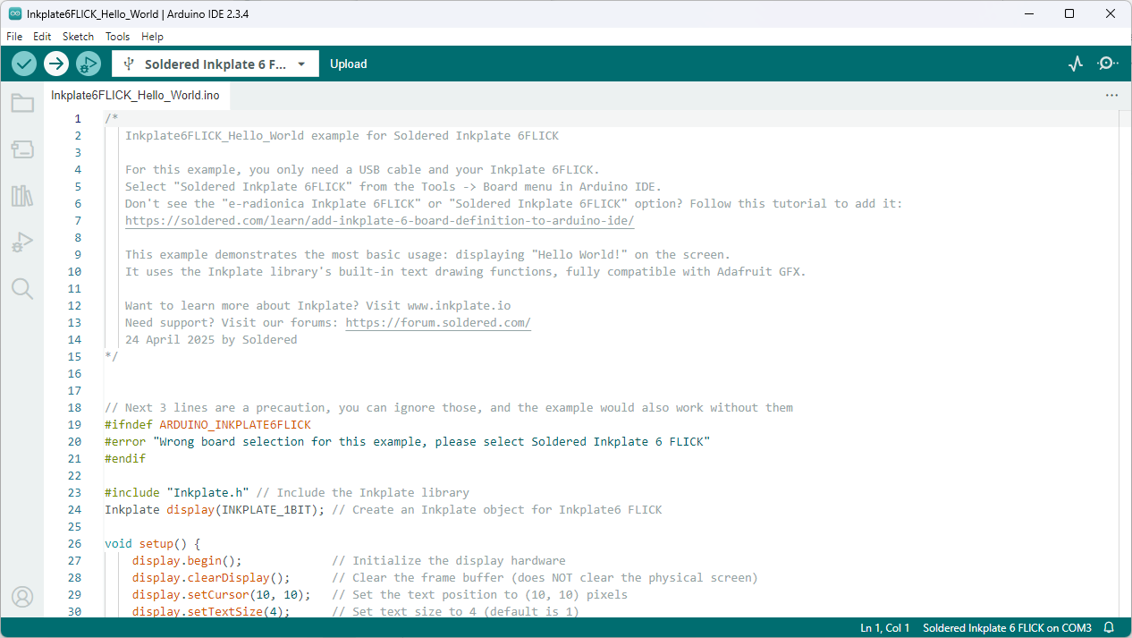Open the Sketch menu
The height and width of the screenshot is (638, 1132).
tap(78, 37)
